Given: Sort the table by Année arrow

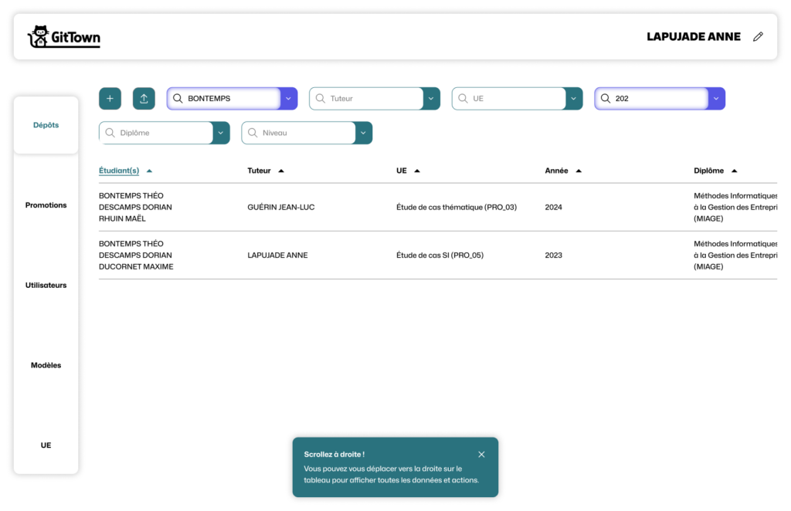Looking at the screenshot, I should (579, 171).
